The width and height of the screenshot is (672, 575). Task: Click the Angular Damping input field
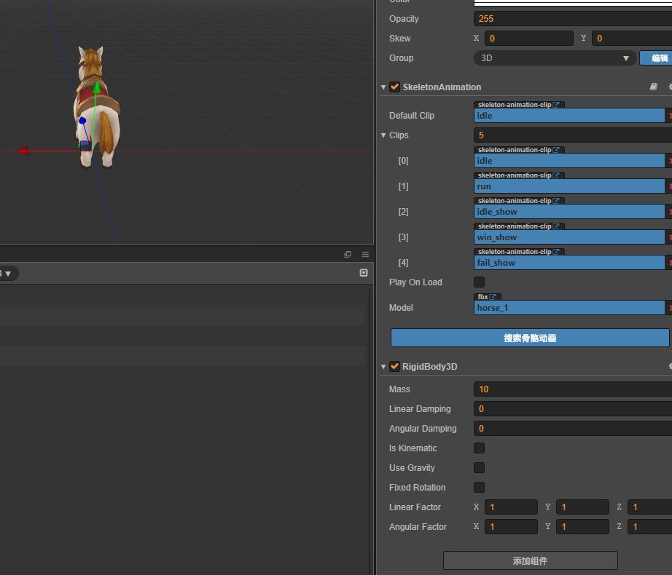tap(573, 429)
